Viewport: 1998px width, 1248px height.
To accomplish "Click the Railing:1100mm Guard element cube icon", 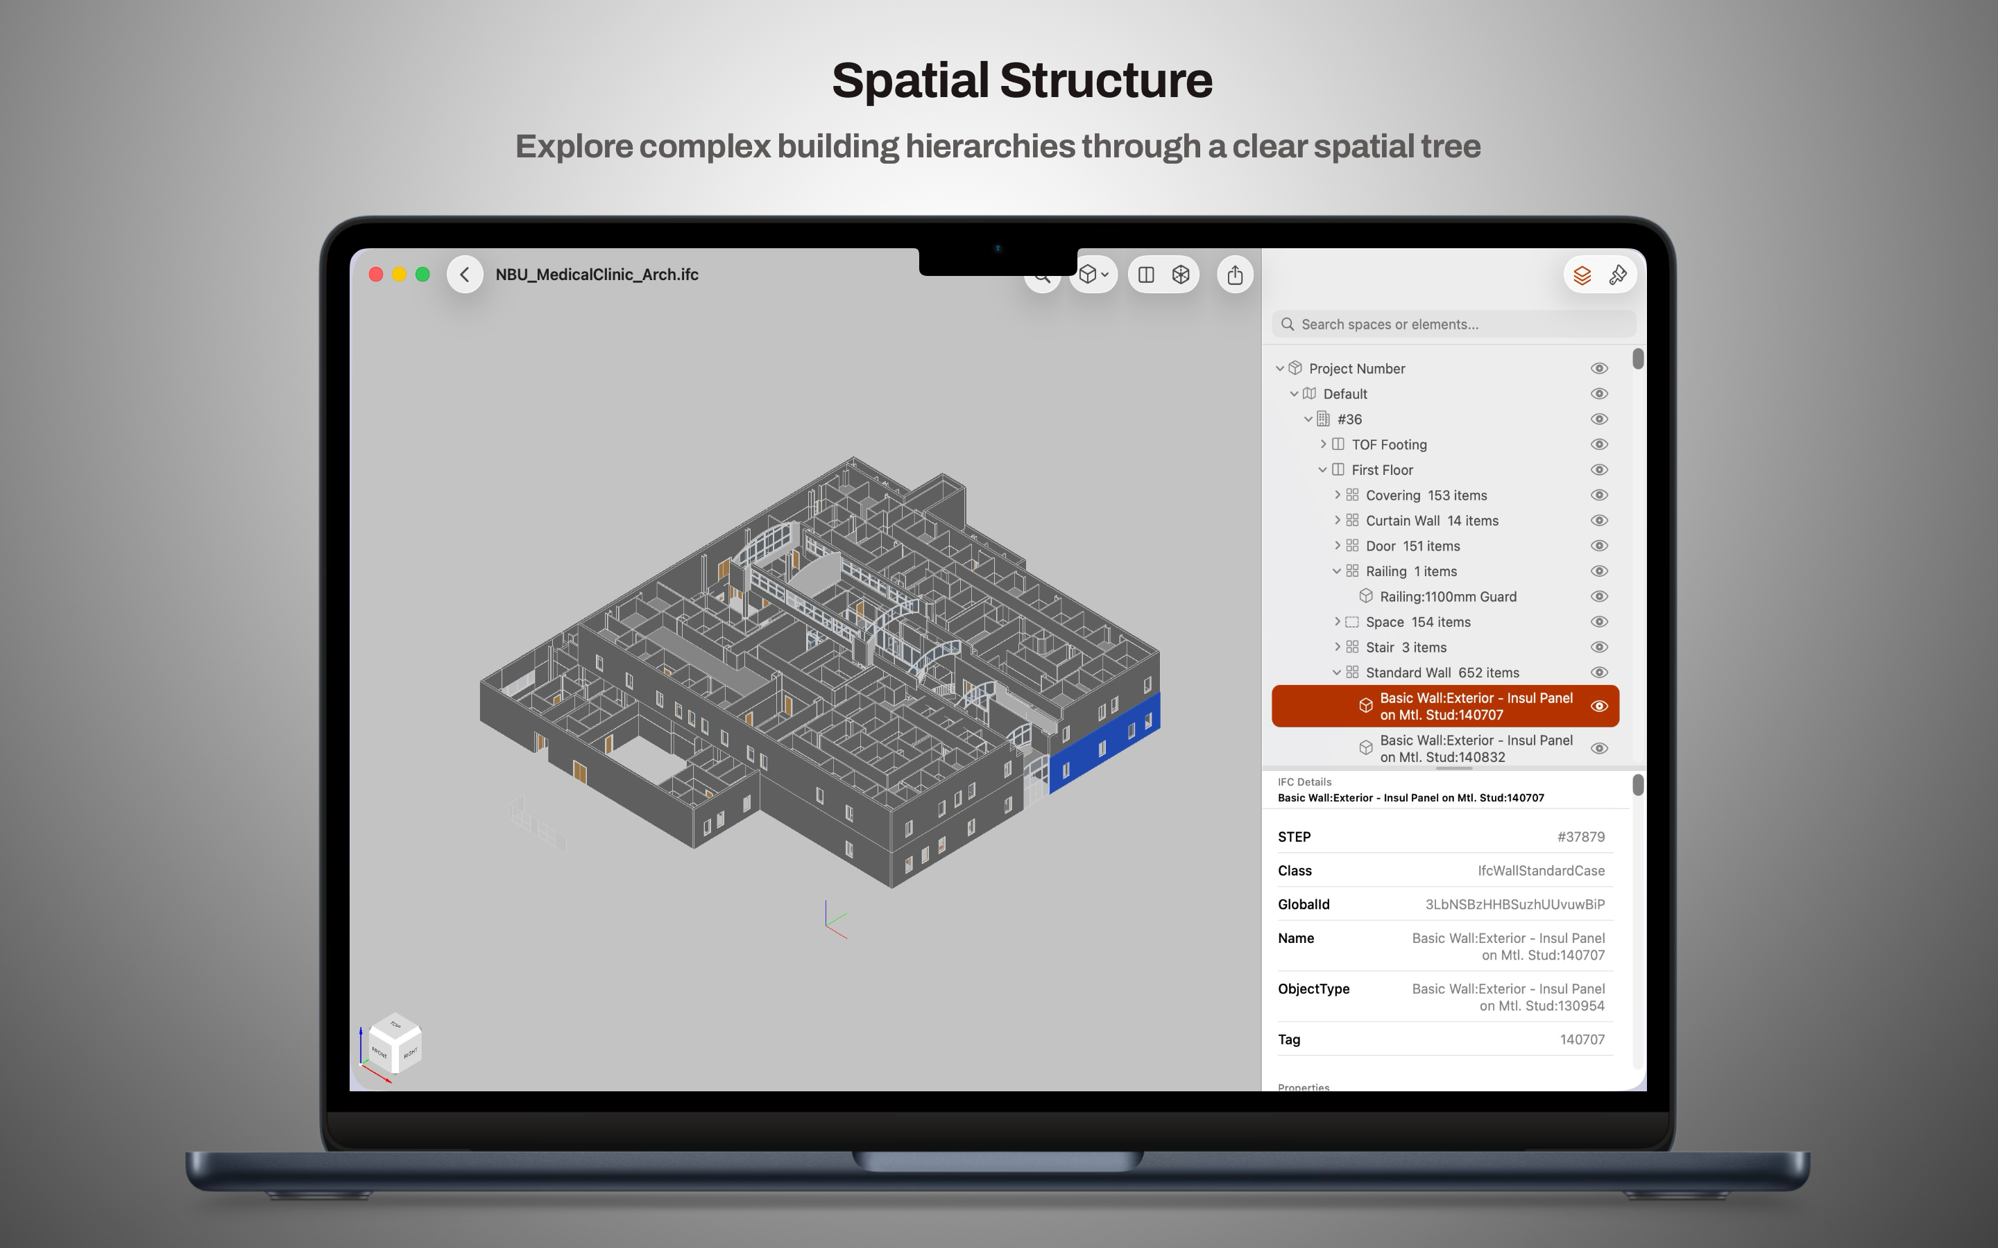I will pos(1367,596).
